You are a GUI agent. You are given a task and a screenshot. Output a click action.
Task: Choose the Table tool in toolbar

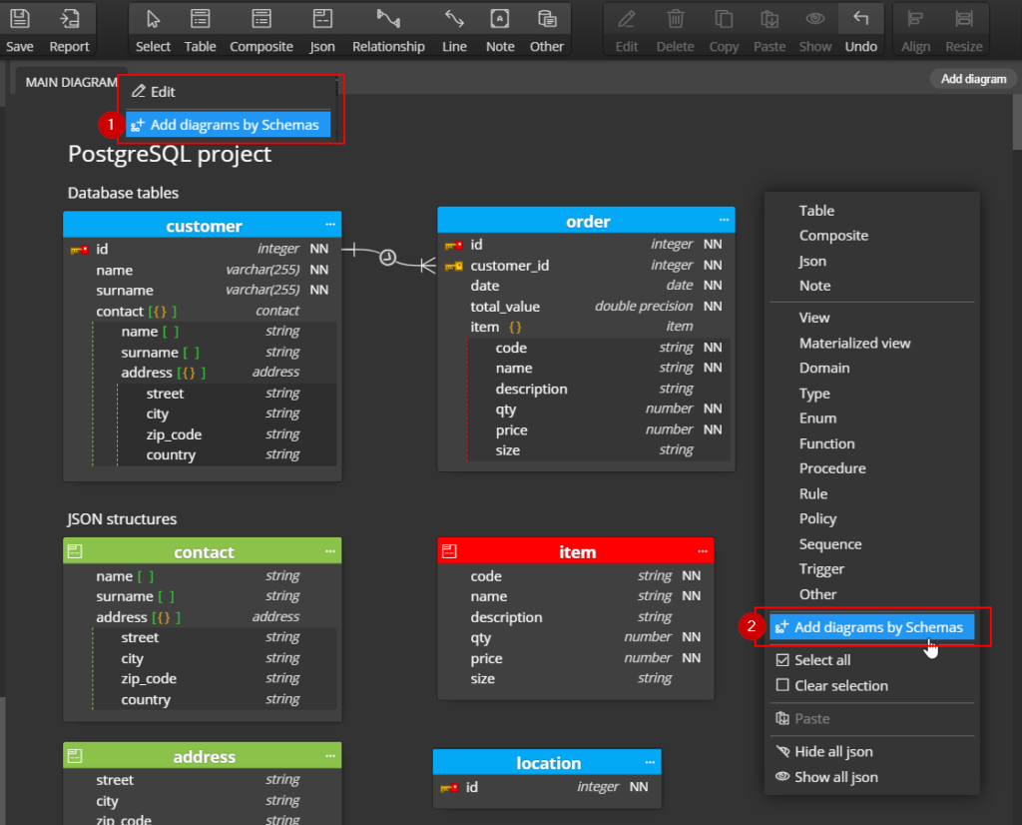[200, 30]
